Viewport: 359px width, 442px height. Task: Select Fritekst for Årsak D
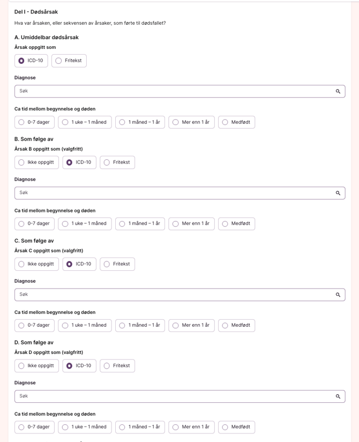pos(107,366)
